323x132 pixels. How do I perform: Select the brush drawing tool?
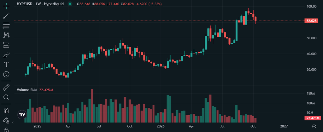[6, 55]
